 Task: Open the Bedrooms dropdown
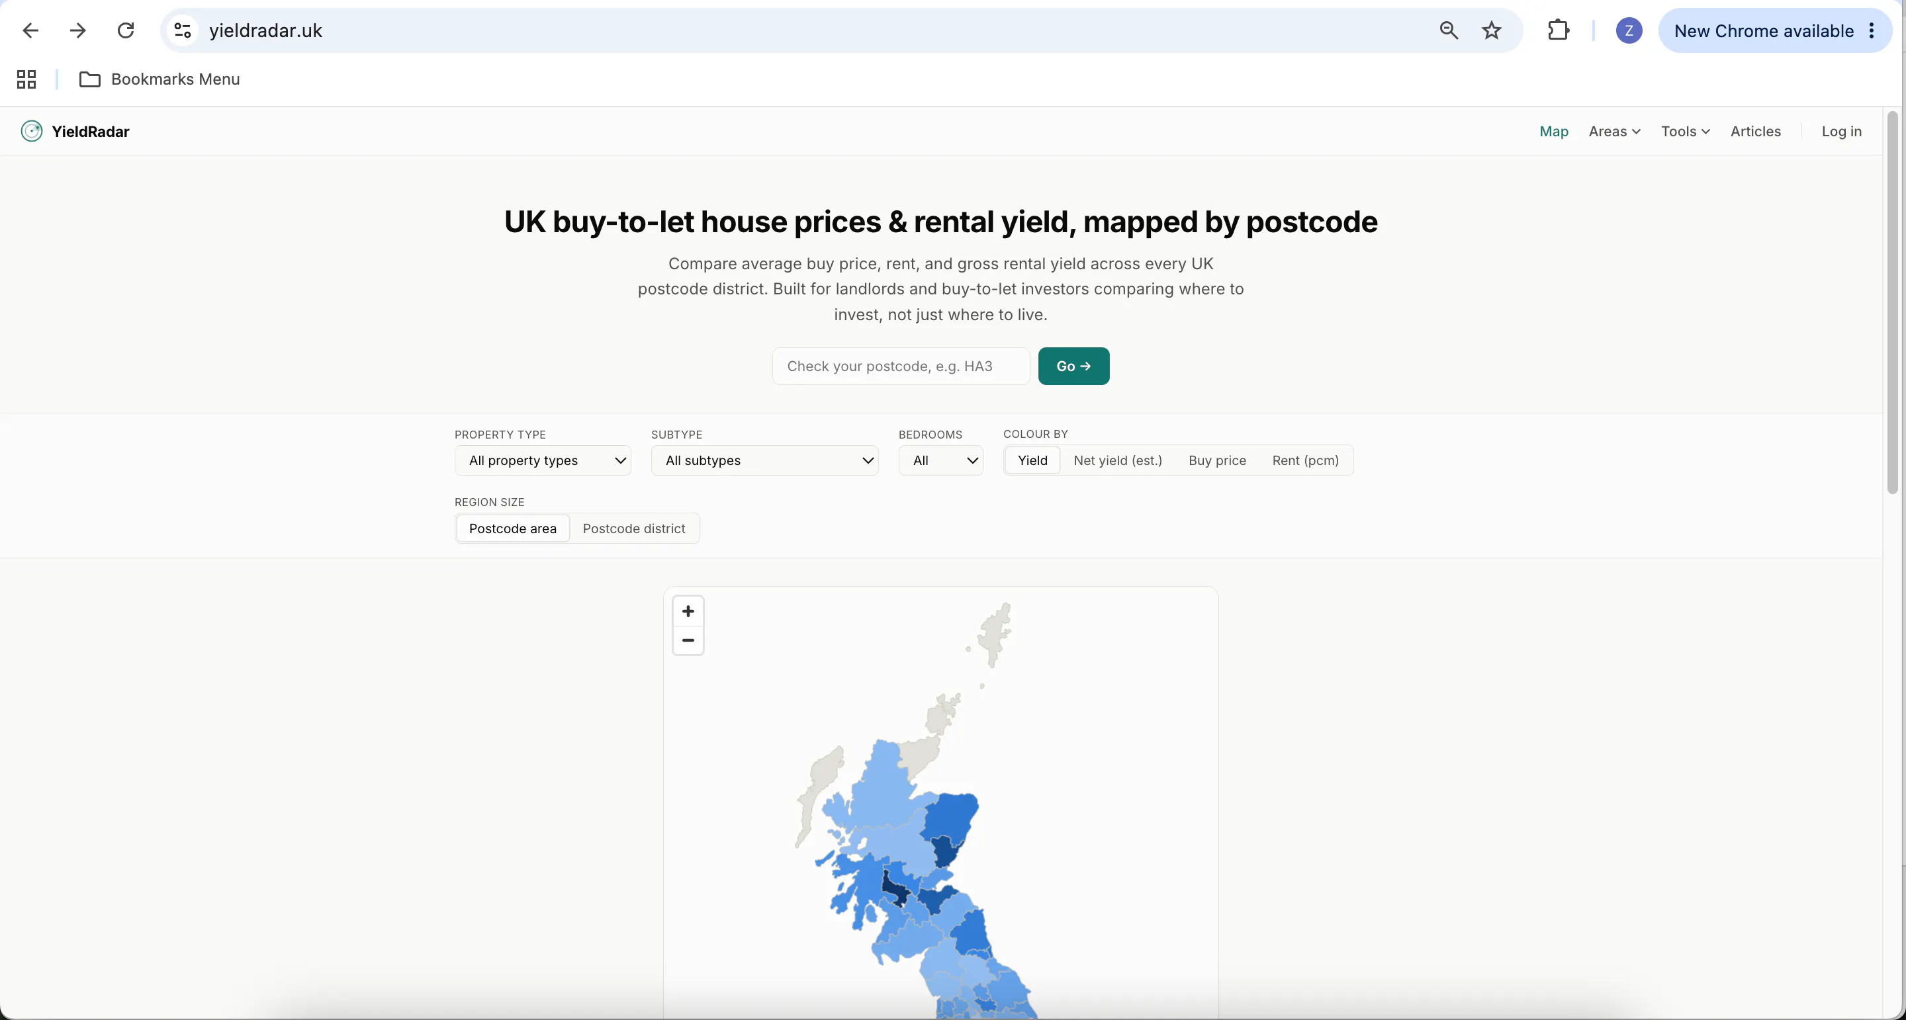[940, 460]
